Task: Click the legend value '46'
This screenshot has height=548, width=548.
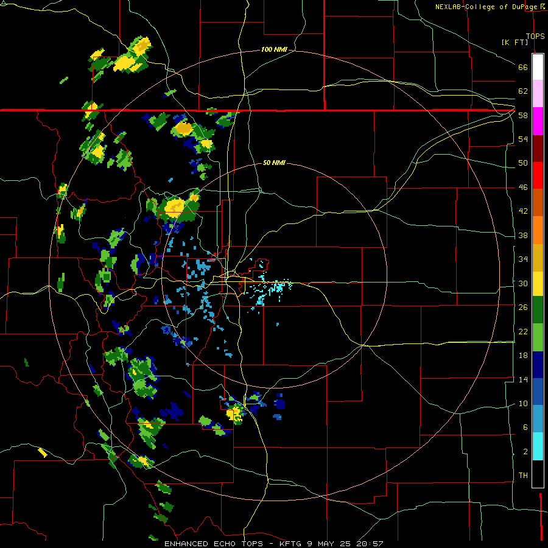Action: point(523,188)
